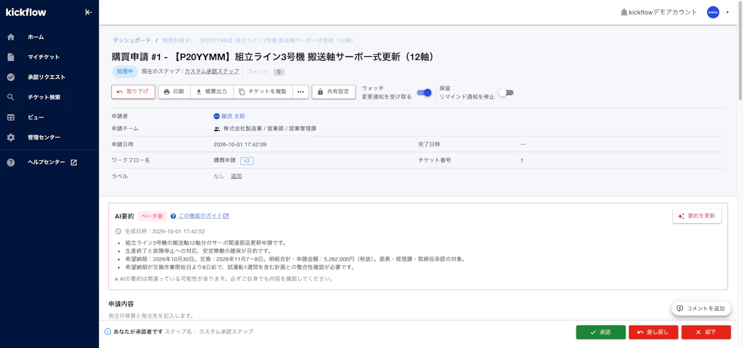Click the 差し戻し button

(x=653, y=332)
